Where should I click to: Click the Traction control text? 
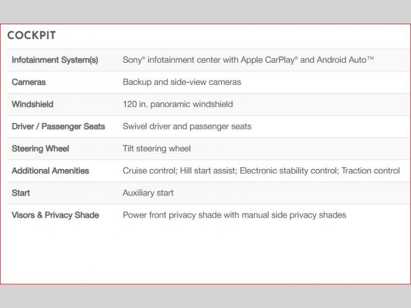(x=370, y=171)
